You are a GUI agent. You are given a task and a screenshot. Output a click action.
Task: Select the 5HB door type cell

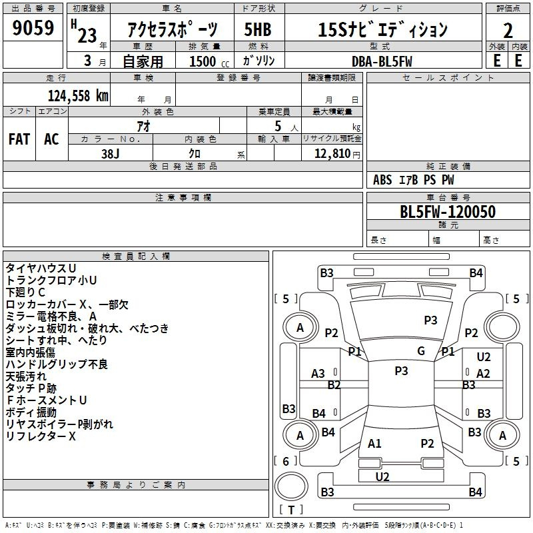click(257, 30)
